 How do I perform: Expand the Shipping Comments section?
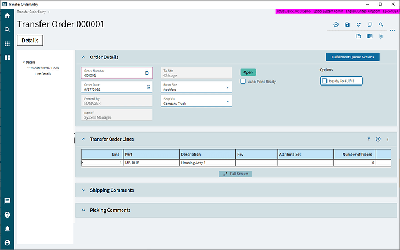83,190
